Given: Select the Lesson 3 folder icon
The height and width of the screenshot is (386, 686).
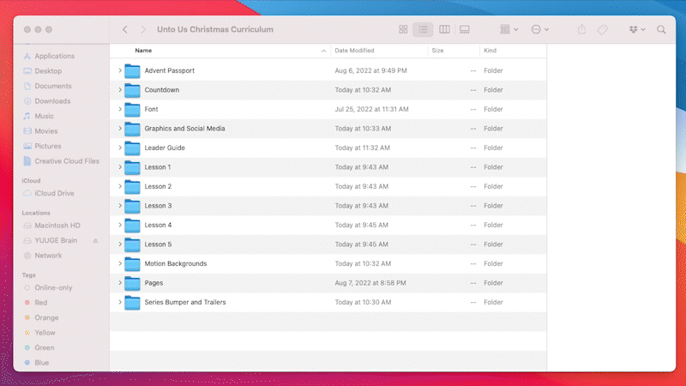Looking at the screenshot, I should 132,206.
